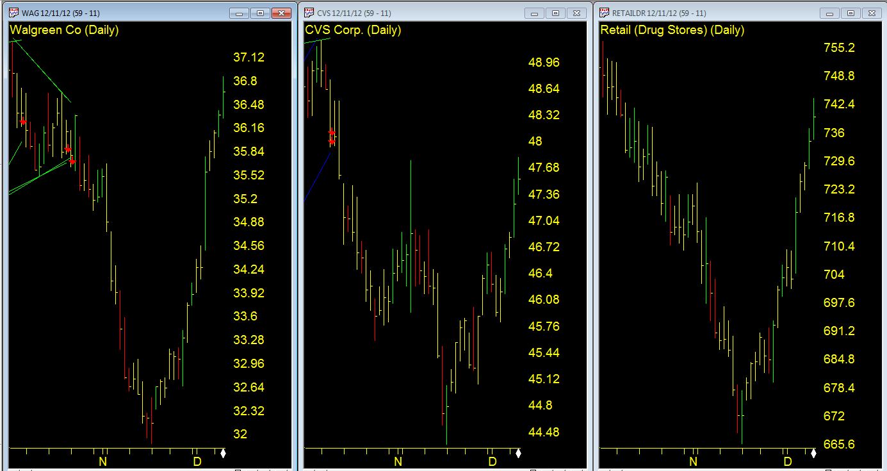Click the diamond marker ending the WAG time axis

(x=223, y=454)
